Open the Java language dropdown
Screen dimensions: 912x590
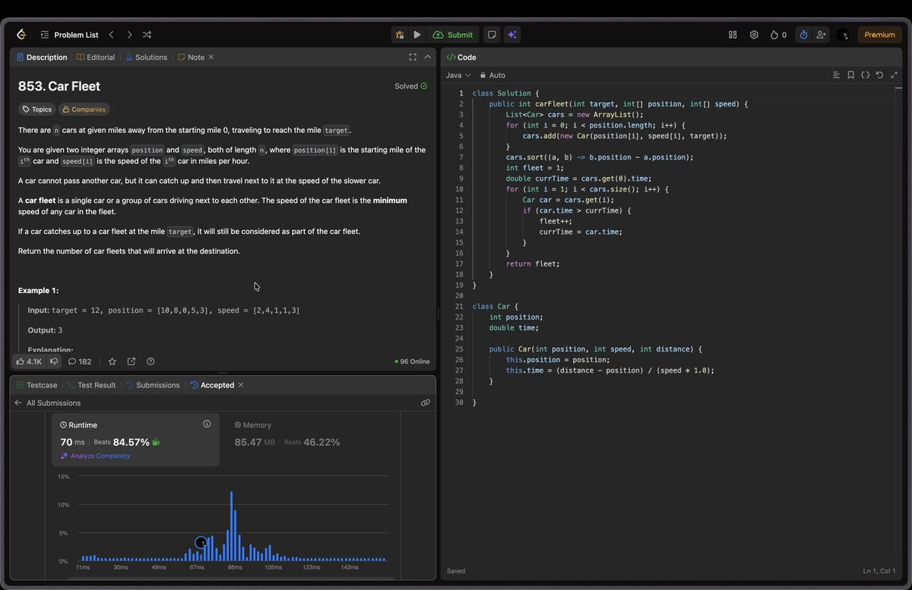456,75
